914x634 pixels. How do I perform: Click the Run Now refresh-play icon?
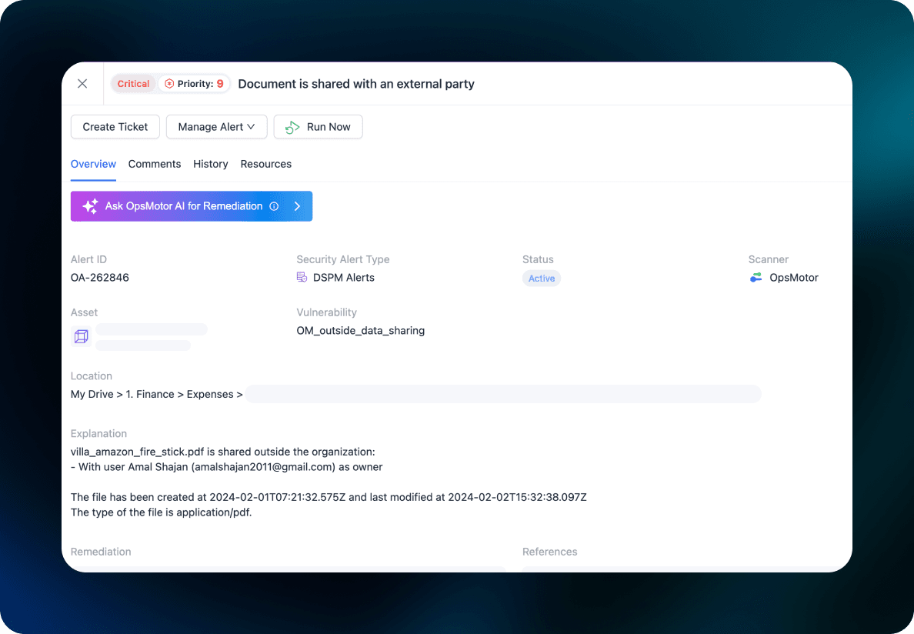[x=292, y=127]
